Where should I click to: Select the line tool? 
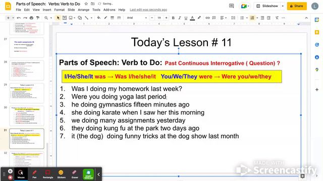coord(86,18)
